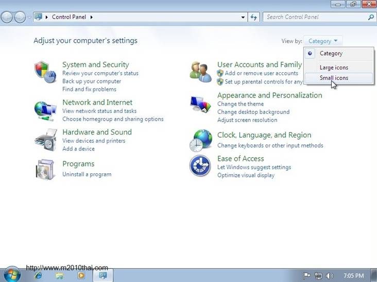Viewport: 377px width, 282px height.
Task: Click Let Windows suggest settings
Action: [254, 167]
